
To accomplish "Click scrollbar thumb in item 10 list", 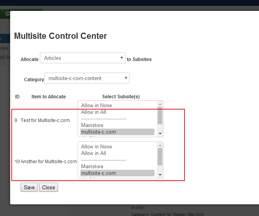I will pyautogui.click(x=160, y=157).
